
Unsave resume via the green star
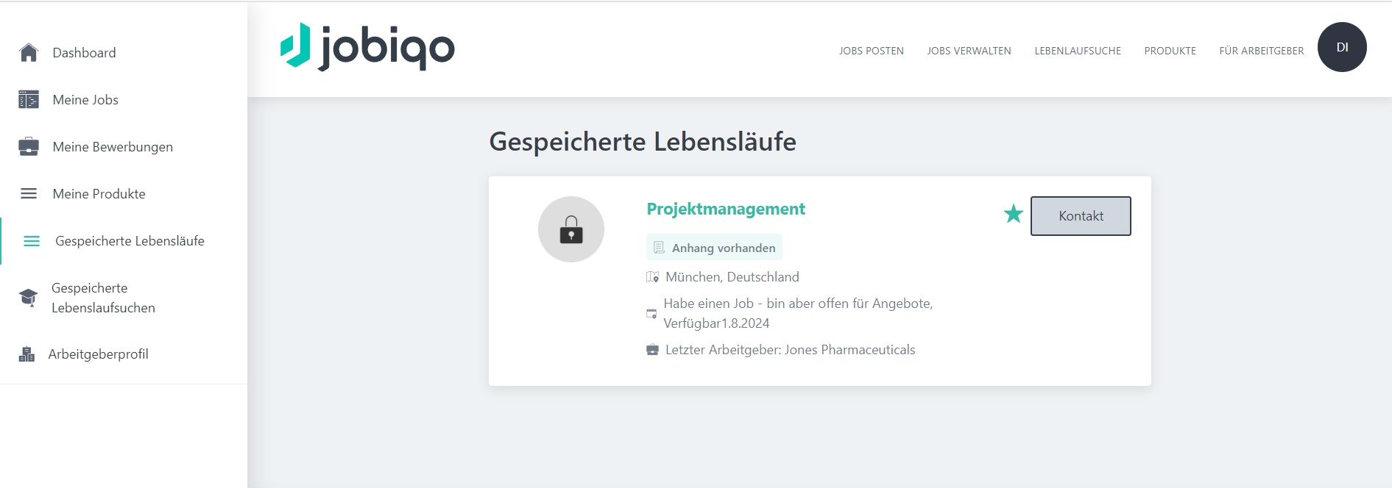(x=1014, y=214)
